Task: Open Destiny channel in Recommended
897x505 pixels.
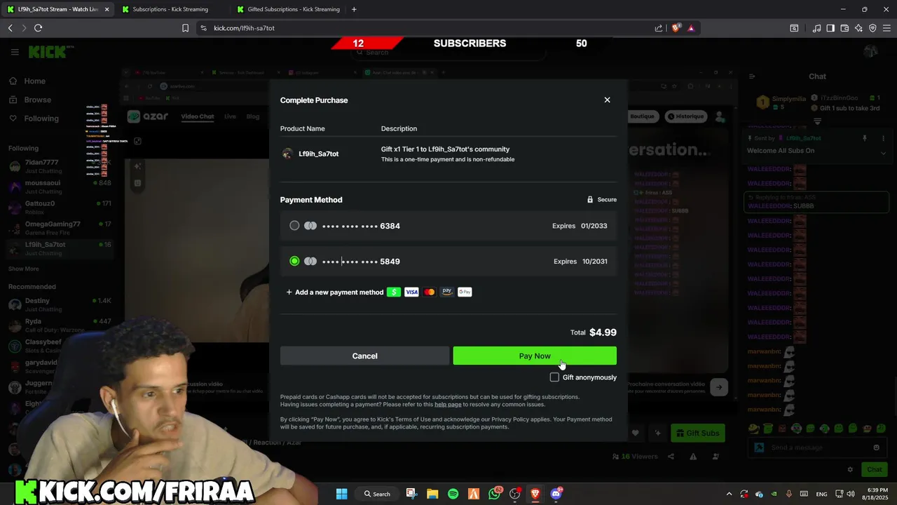Action: point(60,304)
